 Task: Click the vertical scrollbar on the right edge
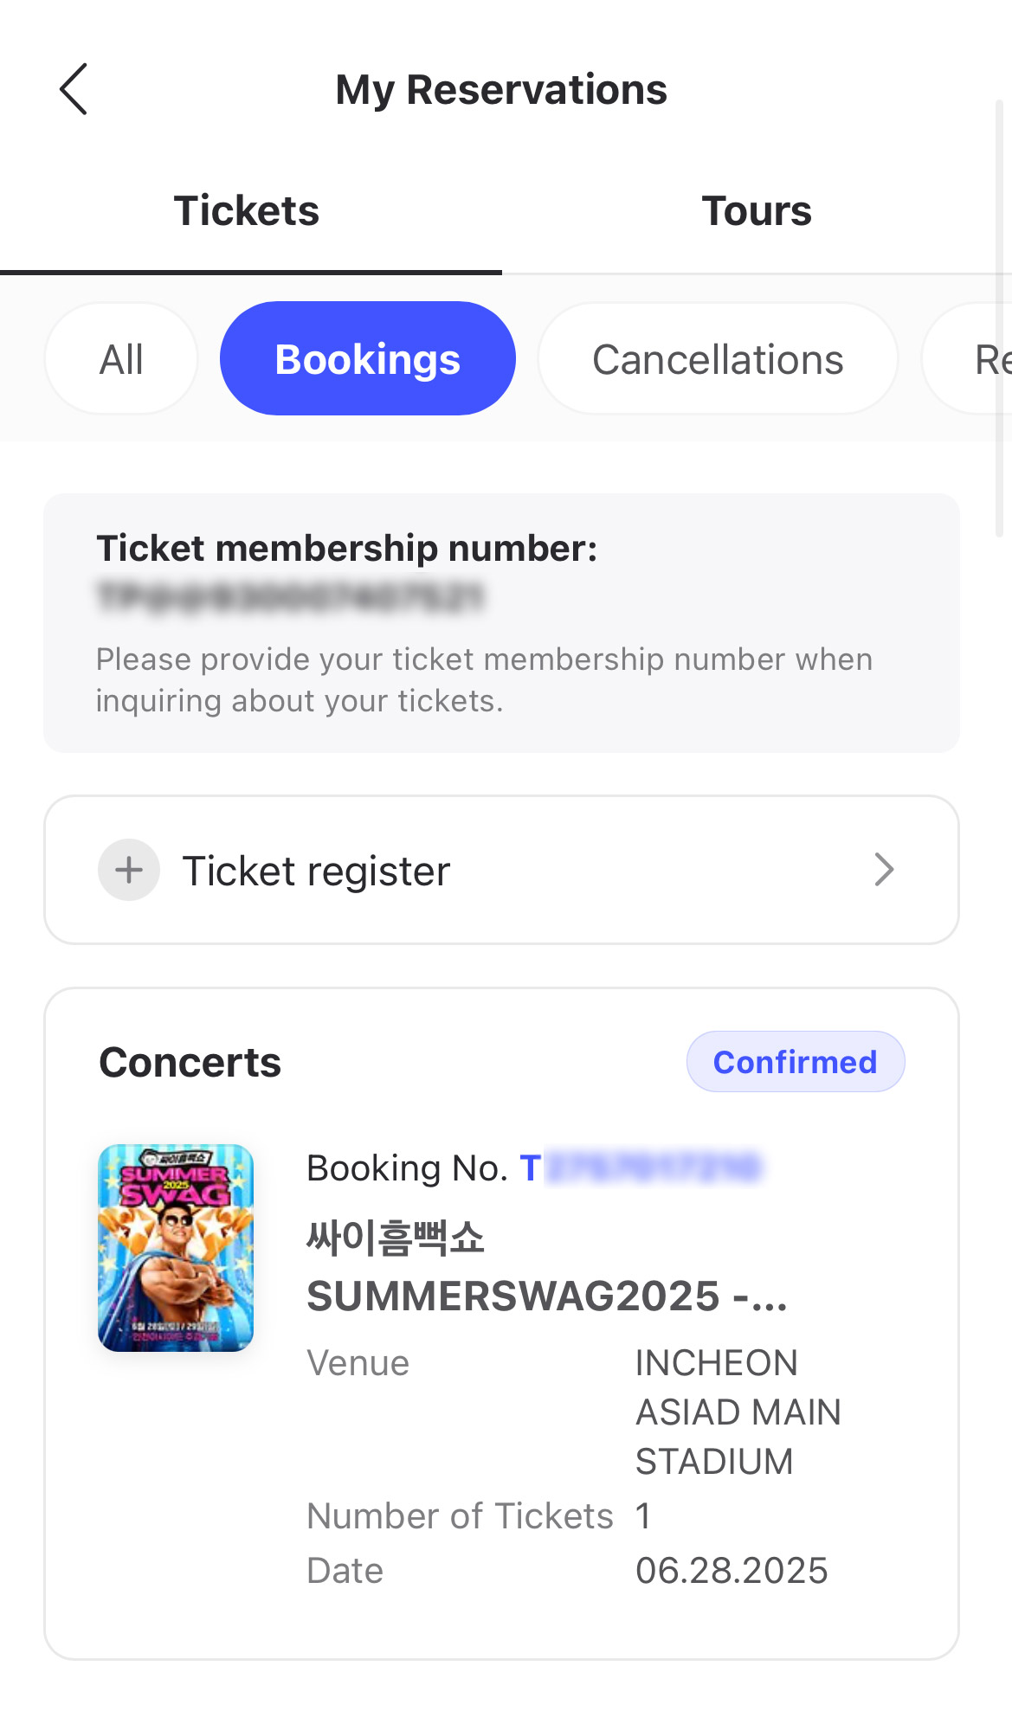click(999, 320)
